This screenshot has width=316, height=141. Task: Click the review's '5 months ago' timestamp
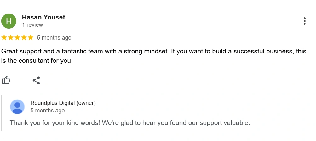[x=54, y=38]
